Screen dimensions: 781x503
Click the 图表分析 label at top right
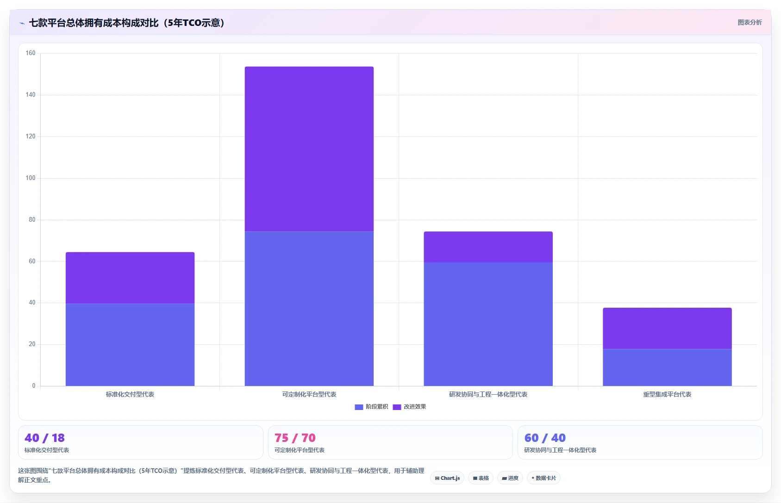[x=750, y=22]
